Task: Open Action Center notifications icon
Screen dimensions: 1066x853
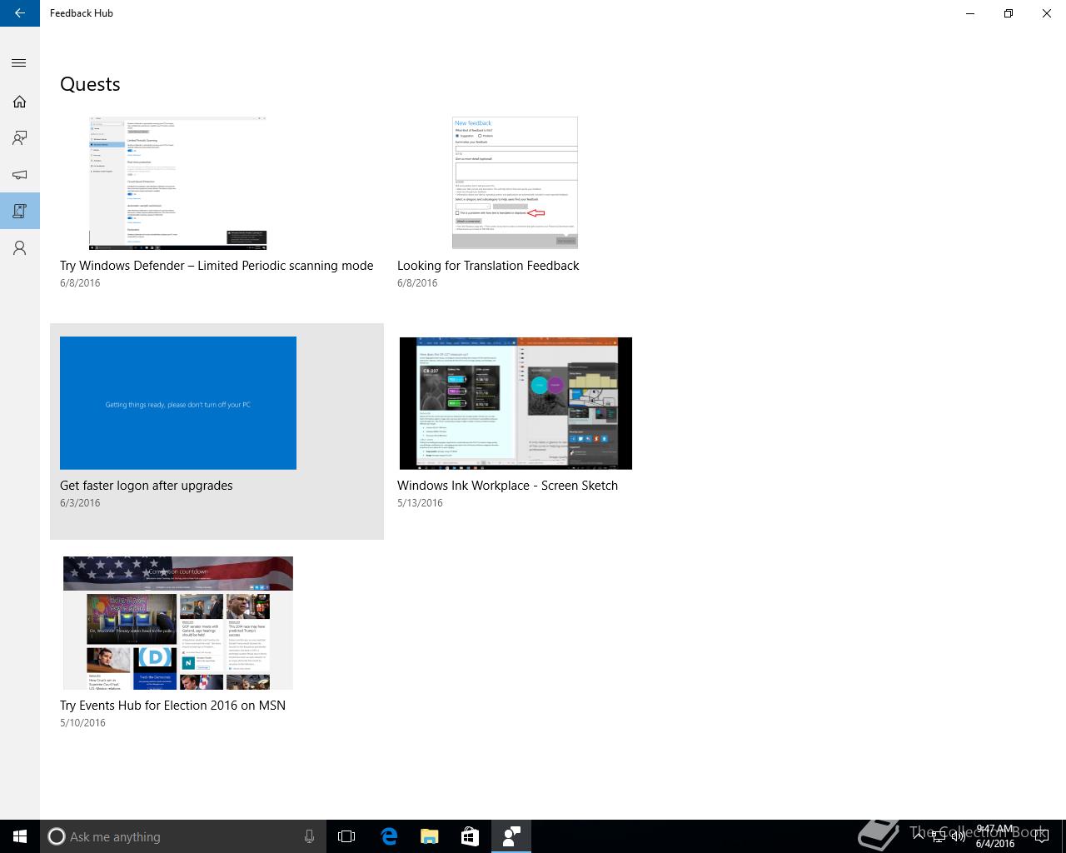Action: [x=1041, y=836]
